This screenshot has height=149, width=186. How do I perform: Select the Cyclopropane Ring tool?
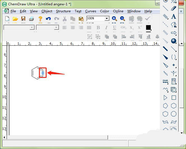(x=165, y=98)
